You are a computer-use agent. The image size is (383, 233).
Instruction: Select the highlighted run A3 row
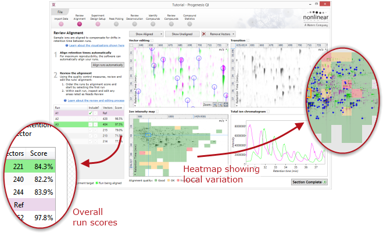(x=89, y=124)
